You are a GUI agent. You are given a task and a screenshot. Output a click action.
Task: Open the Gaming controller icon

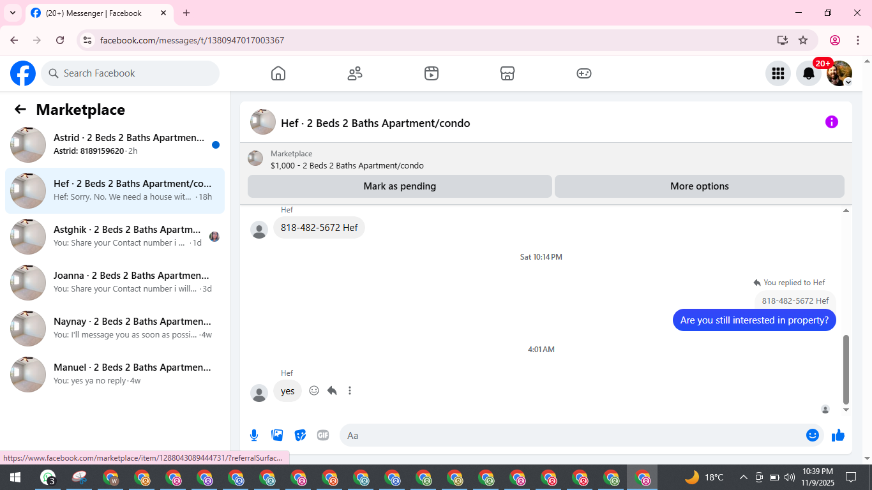point(584,73)
